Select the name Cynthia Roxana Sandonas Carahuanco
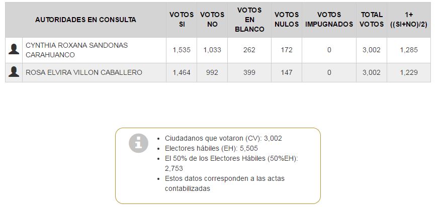Screen dimensions: 444x207 76,50
